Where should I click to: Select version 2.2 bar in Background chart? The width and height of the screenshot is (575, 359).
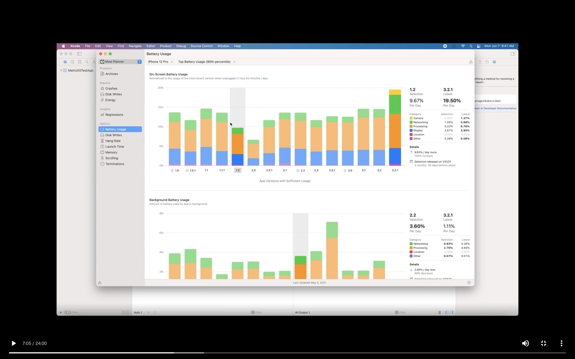(300, 268)
